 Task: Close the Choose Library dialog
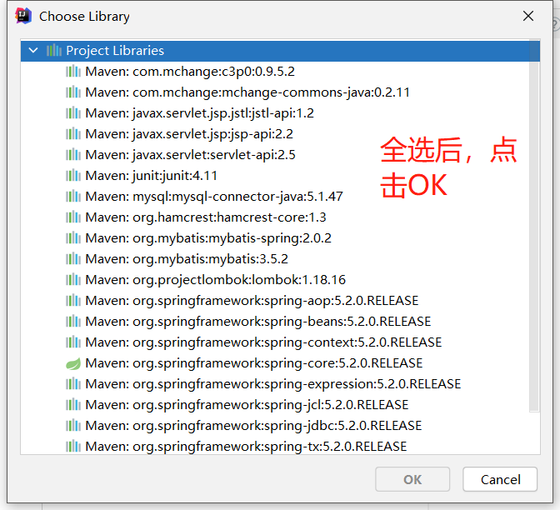pyautogui.click(x=528, y=16)
